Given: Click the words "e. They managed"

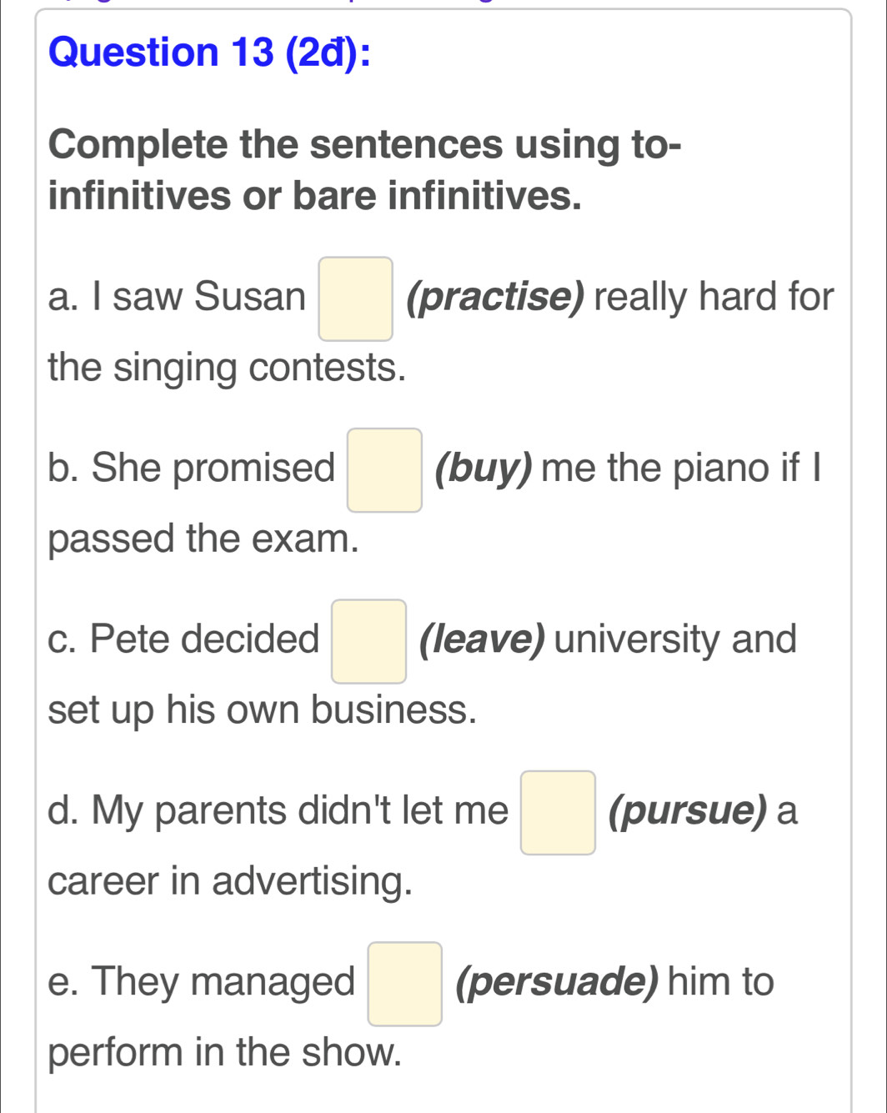Looking at the screenshot, I should pos(202,982).
